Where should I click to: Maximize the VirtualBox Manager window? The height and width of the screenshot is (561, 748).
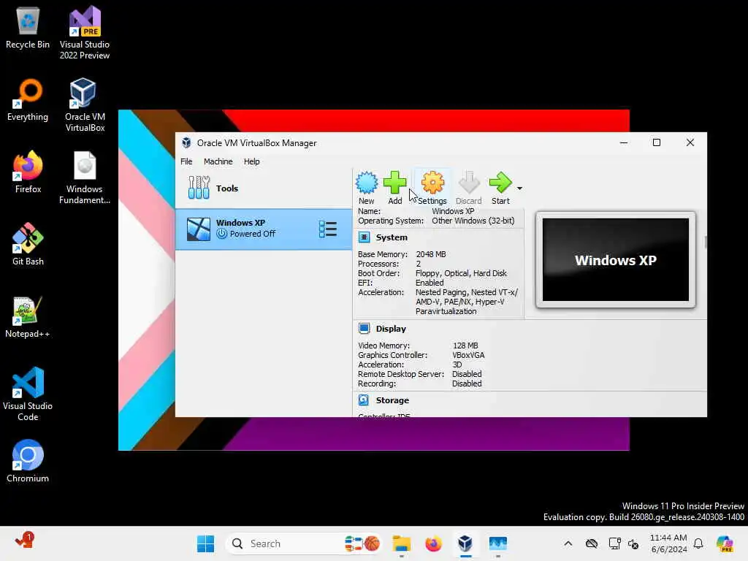657,142
